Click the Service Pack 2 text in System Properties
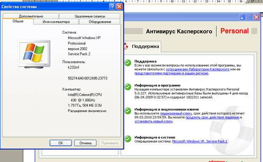263x162 pixels. click(x=79, y=54)
